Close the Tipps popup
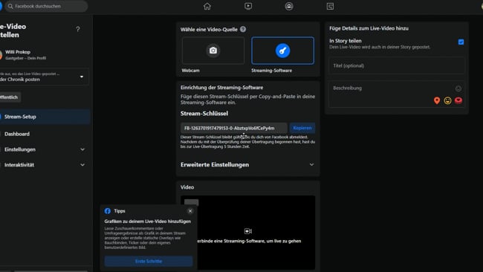 click(x=190, y=211)
